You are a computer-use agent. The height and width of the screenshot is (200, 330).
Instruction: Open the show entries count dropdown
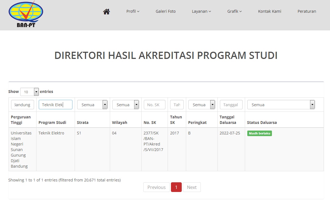coord(29,92)
